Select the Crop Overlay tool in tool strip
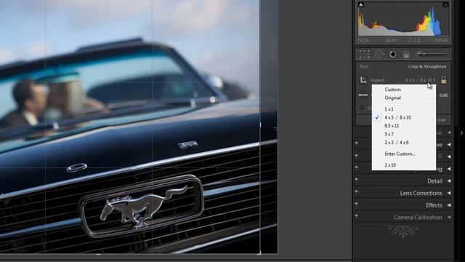Image resolution: width=465 pixels, height=262 pixels. 365,55
